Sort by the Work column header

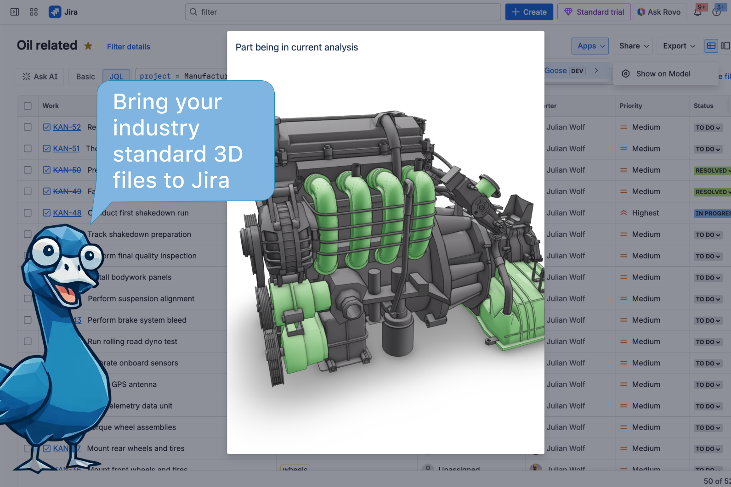(x=51, y=106)
